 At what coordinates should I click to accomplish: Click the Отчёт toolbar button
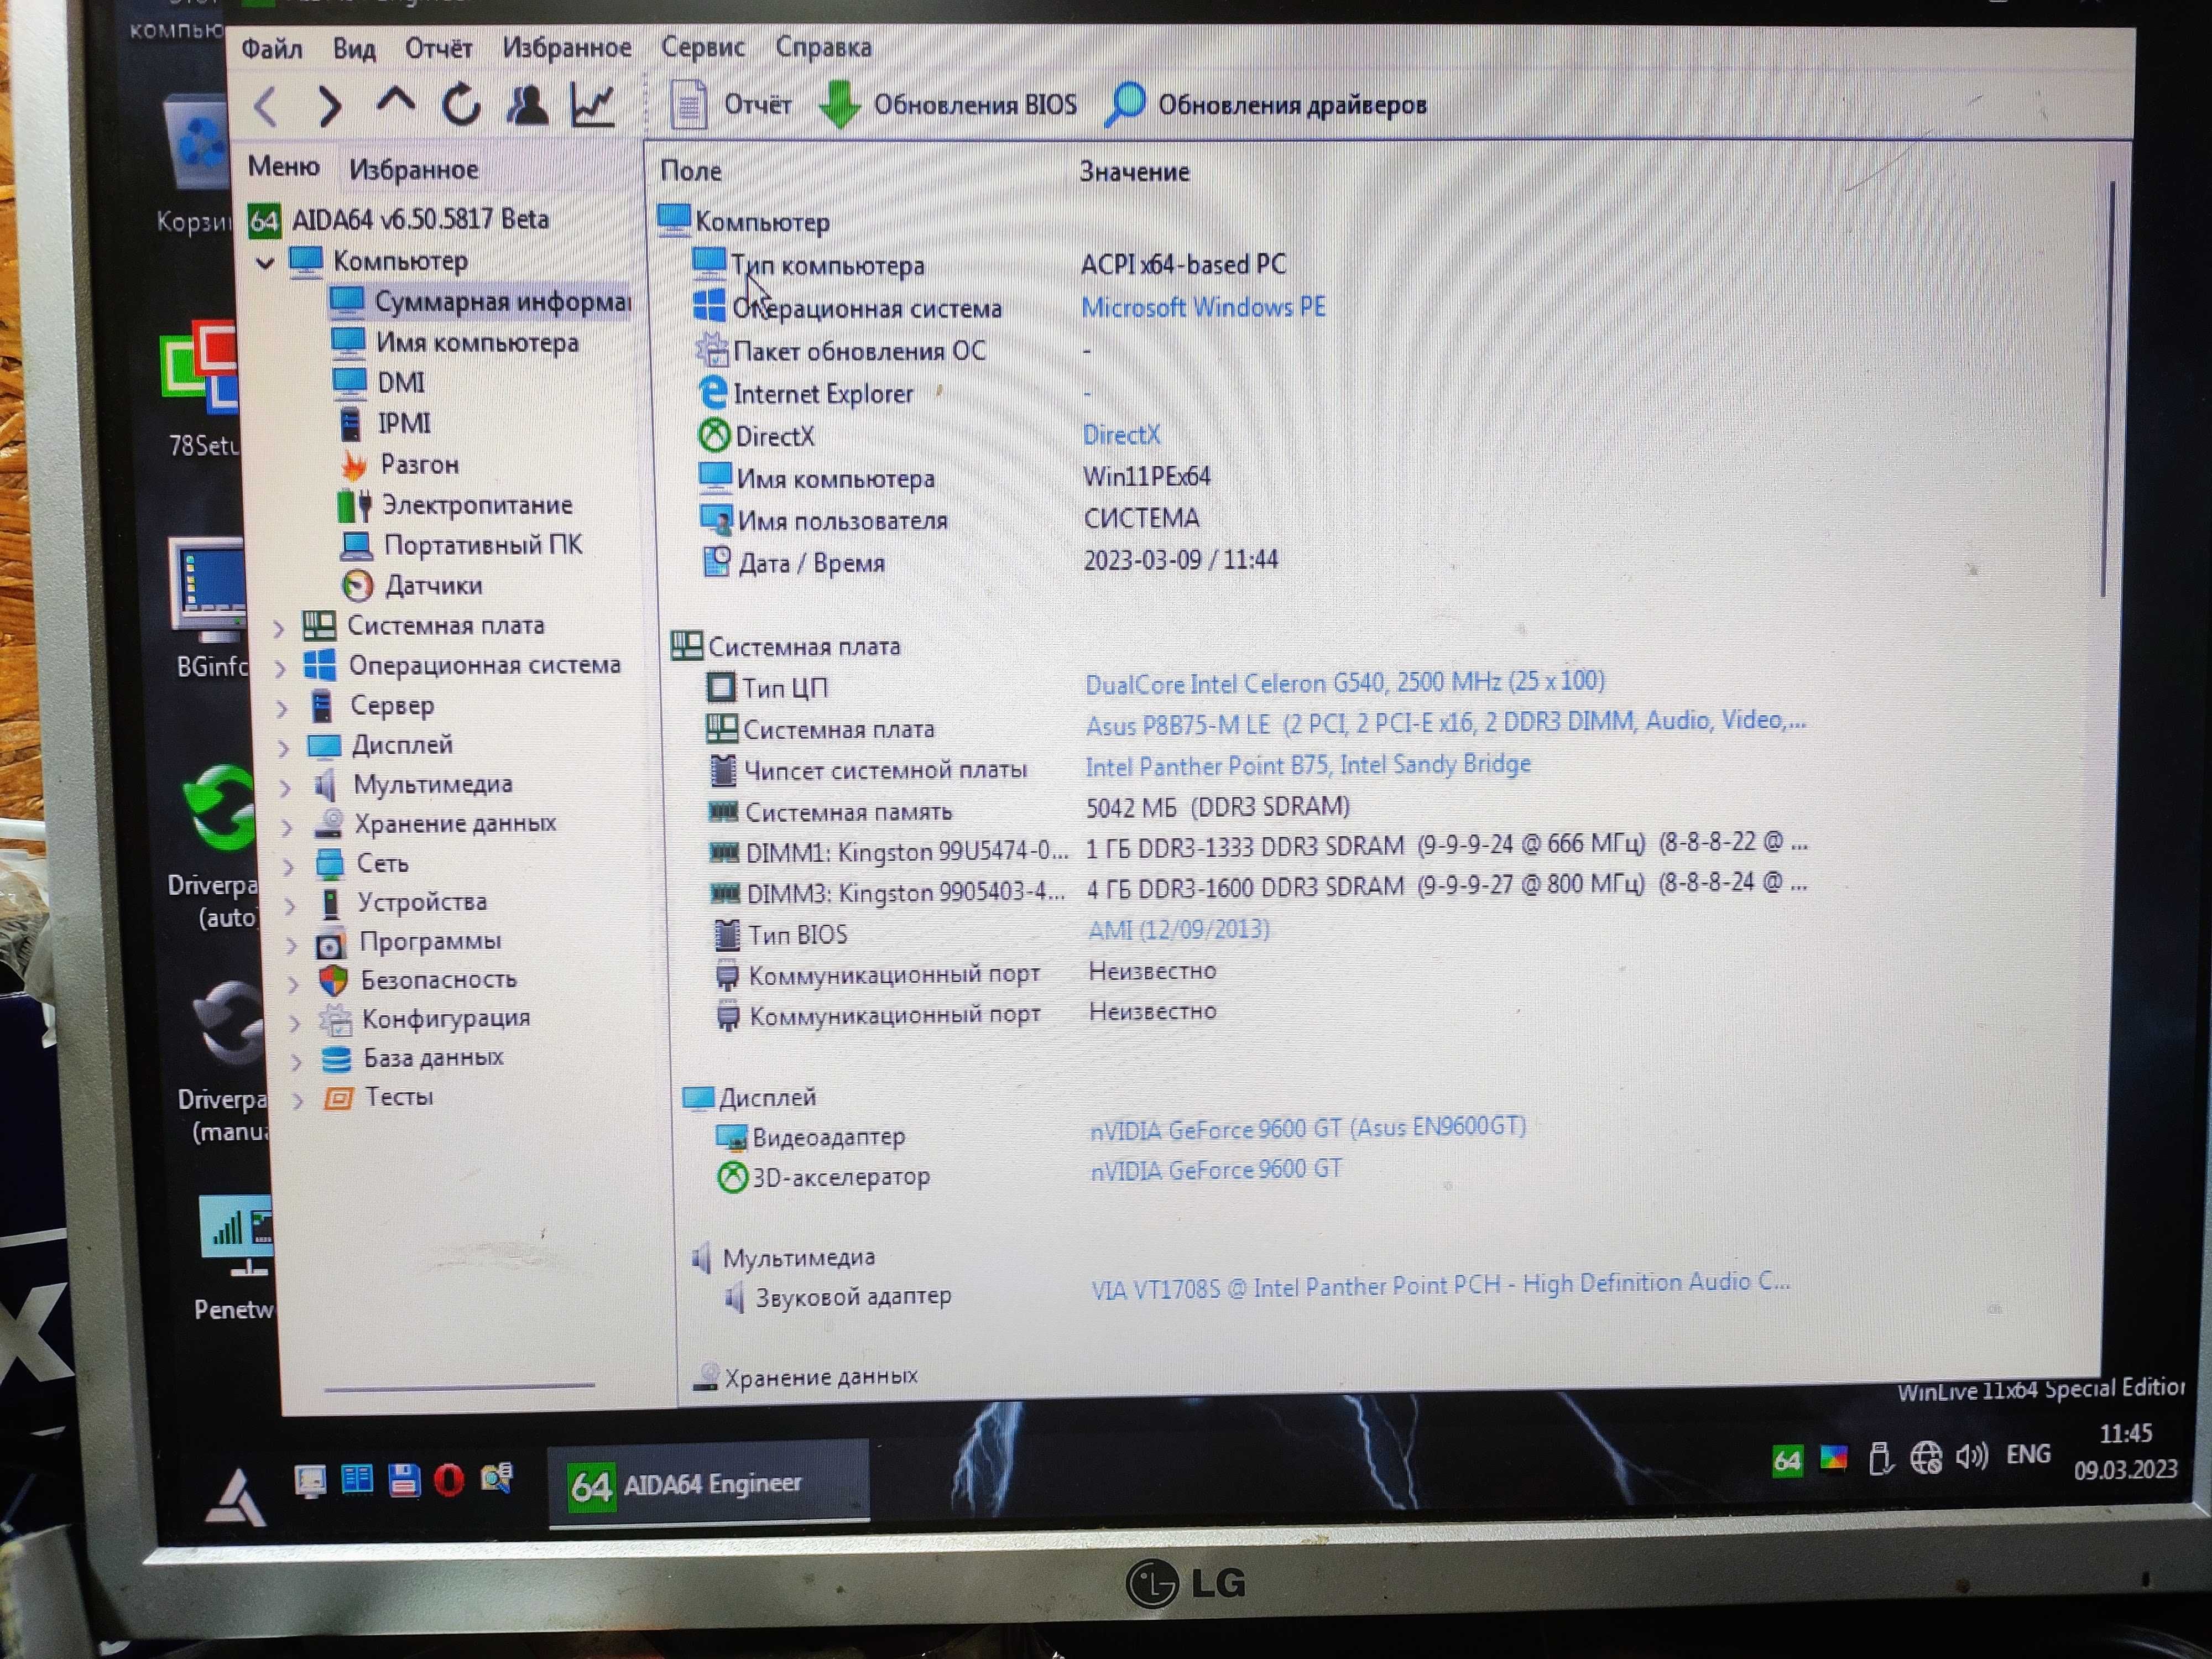click(731, 104)
